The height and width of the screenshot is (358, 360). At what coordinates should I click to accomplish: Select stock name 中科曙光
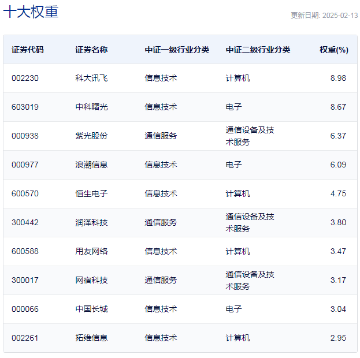91,107
